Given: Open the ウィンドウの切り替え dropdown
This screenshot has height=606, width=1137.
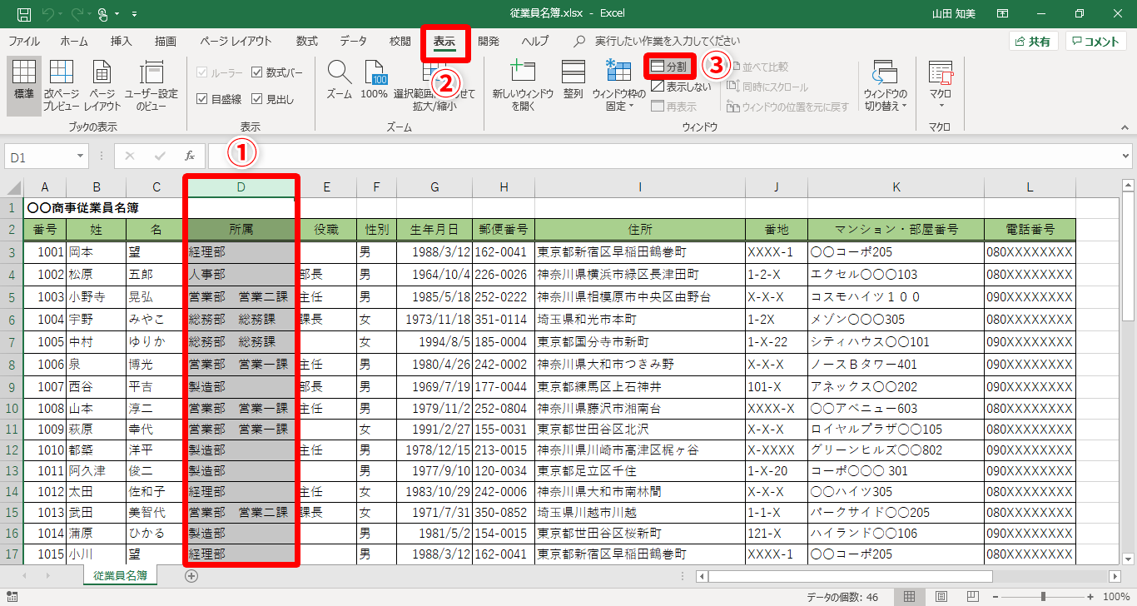Looking at the screenshot, I should coord(886,85).
